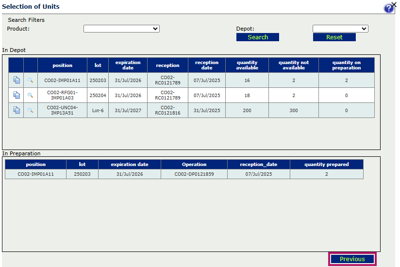Select the 'reception' column header
This screenshot has width=400, height=267.
pyautogui.click(x=167, y=65)
